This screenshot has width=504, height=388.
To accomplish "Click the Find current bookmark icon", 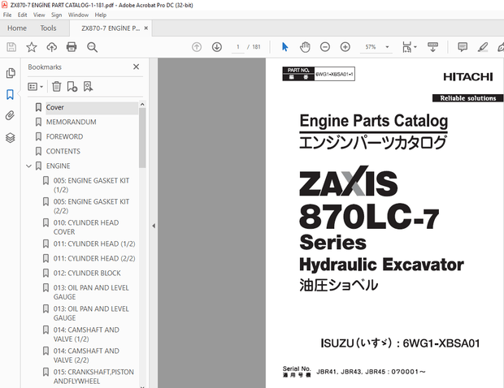I will pyautogui.click(x=88, y=86).
